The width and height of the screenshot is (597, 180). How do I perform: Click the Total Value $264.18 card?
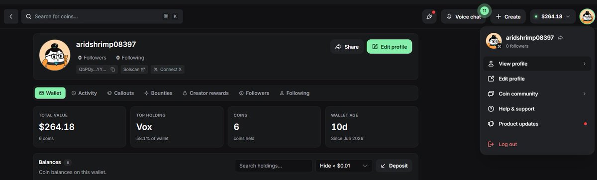click(80, 126)
